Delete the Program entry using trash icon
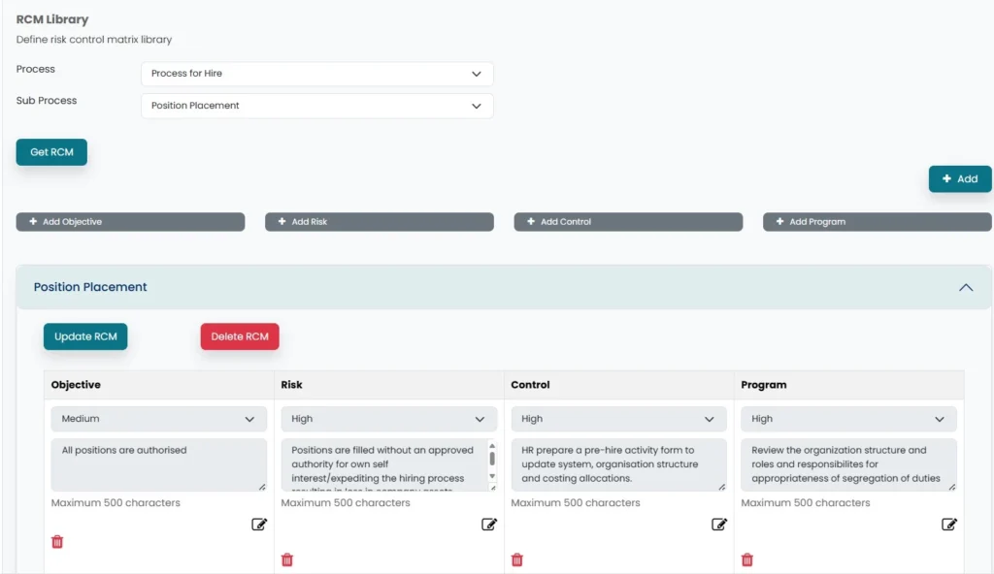Viewport: 994px width, 574px height. click(x=747, y=559)
